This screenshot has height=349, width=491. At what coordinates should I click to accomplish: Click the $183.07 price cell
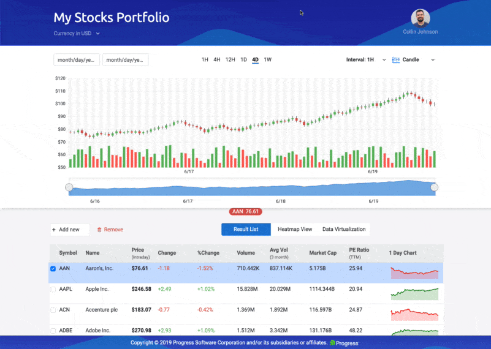141,310
